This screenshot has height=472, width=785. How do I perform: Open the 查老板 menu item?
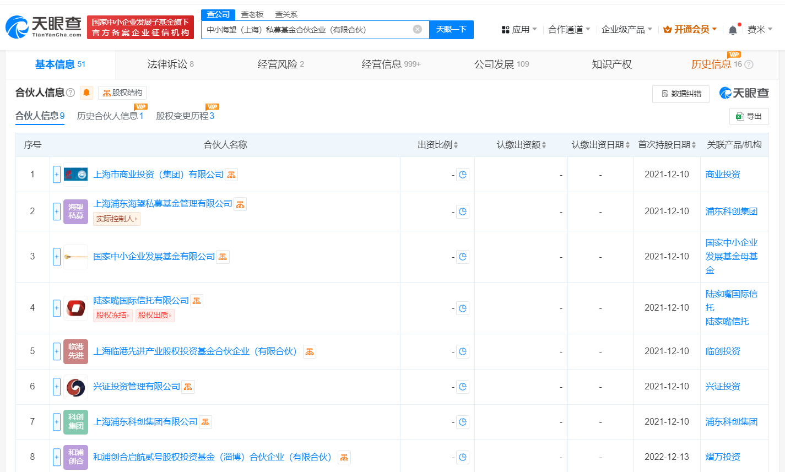(252, 14)
